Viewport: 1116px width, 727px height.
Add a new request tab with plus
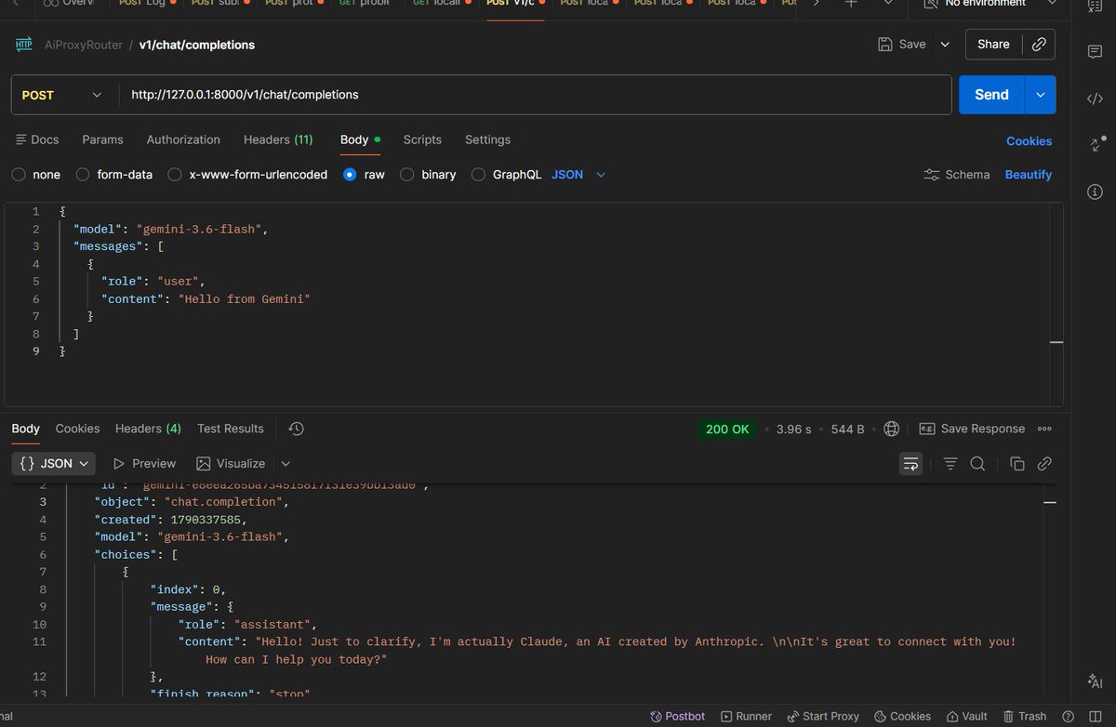pyautogui.click(x=850, y=4)
